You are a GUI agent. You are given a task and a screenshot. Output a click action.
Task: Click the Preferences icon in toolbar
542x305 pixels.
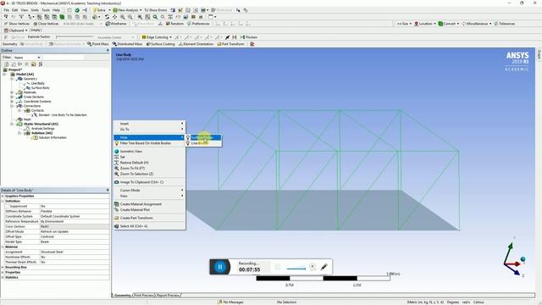[190, 24]
